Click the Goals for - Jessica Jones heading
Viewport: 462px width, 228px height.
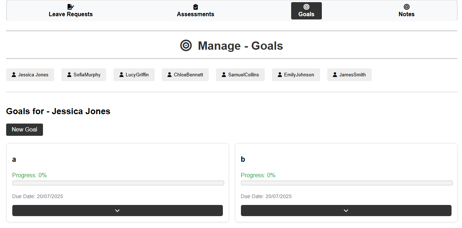[x=58, y=111]
